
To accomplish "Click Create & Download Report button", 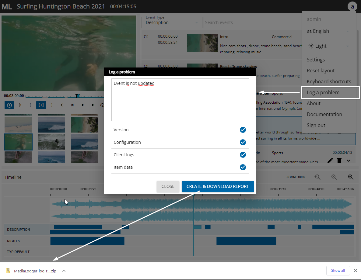I will [217, 186].
